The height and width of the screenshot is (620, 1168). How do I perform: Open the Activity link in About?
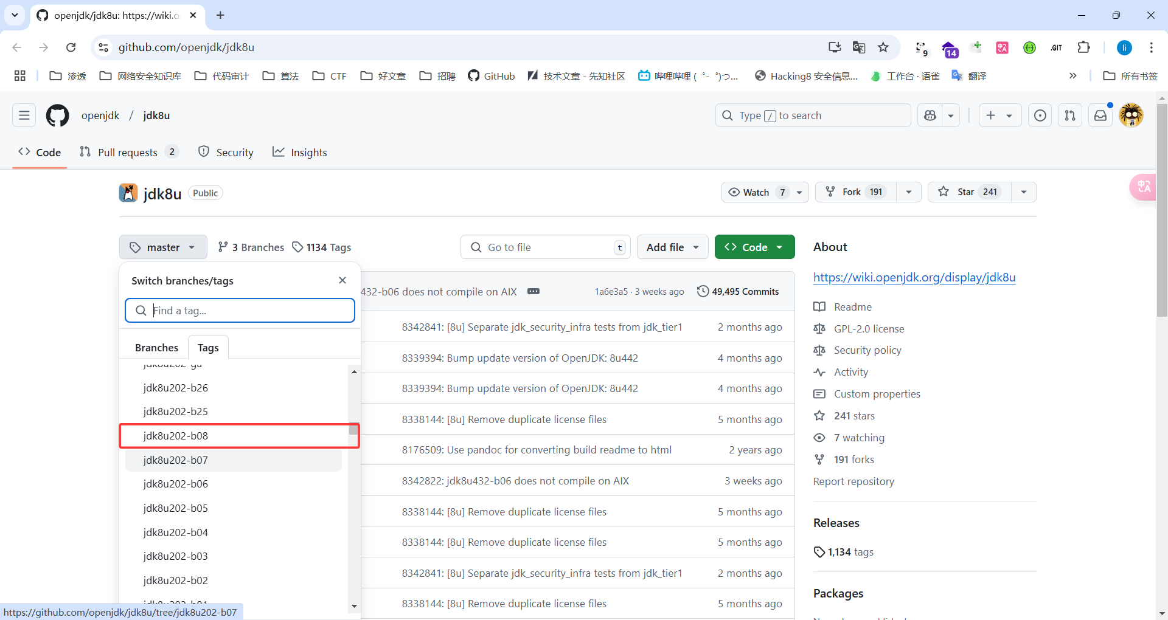(850, 372)
